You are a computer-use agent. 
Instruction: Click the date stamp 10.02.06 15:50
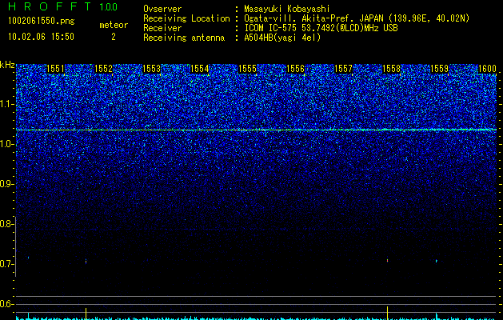pos(41,37)
